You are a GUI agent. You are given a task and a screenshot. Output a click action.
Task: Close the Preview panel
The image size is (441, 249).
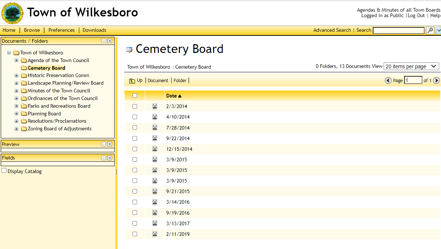coord(110,144)
